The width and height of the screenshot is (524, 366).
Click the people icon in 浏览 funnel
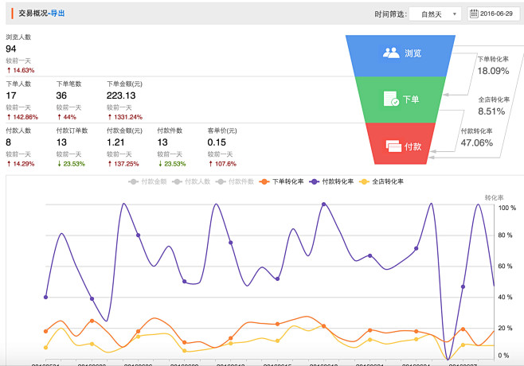(x=391, y=53)
